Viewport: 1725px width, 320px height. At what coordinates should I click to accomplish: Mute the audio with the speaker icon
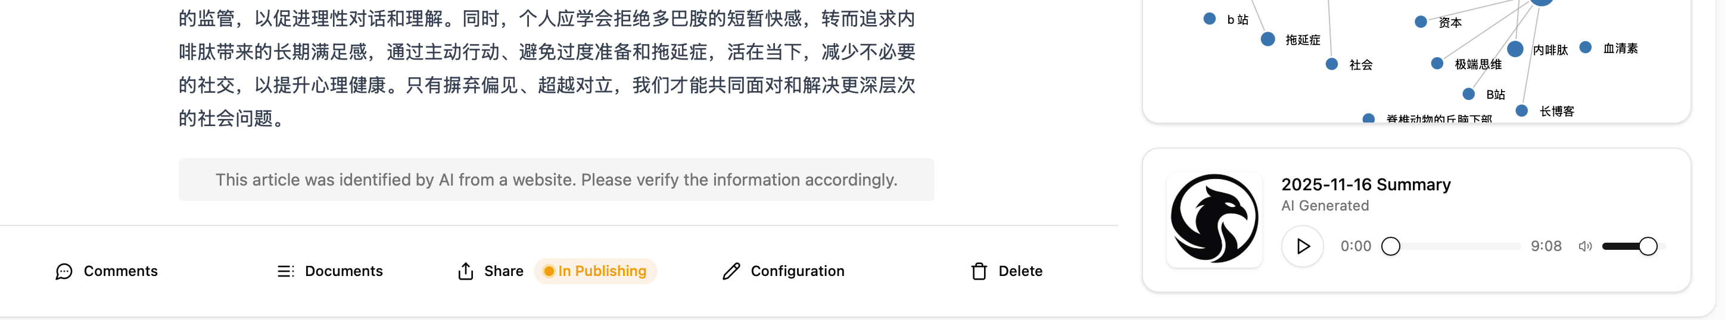click(x=1584, y=246)
